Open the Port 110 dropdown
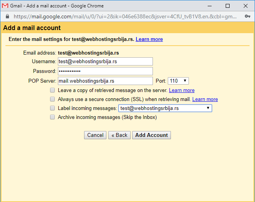This screenshot has height=202, width=255. pyautogui.click(x=178, y=81)
